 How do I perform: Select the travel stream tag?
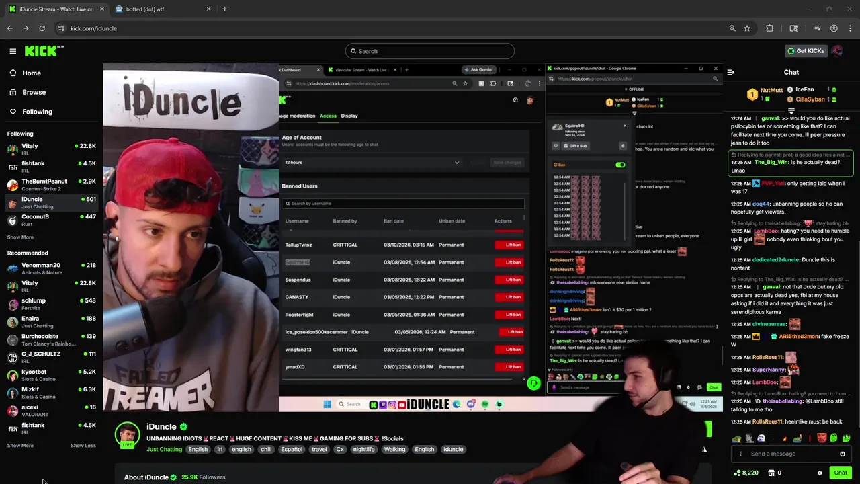319,450
